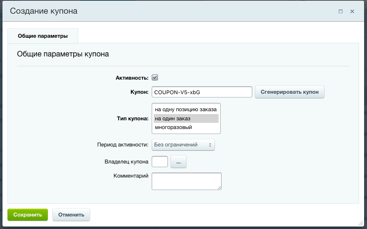Viewport: 367px width, 229px height.
Task: Cancel with the Отменить button
Action: coord(71,215)
